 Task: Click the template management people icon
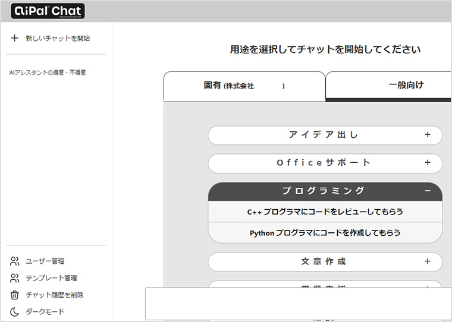15,278
